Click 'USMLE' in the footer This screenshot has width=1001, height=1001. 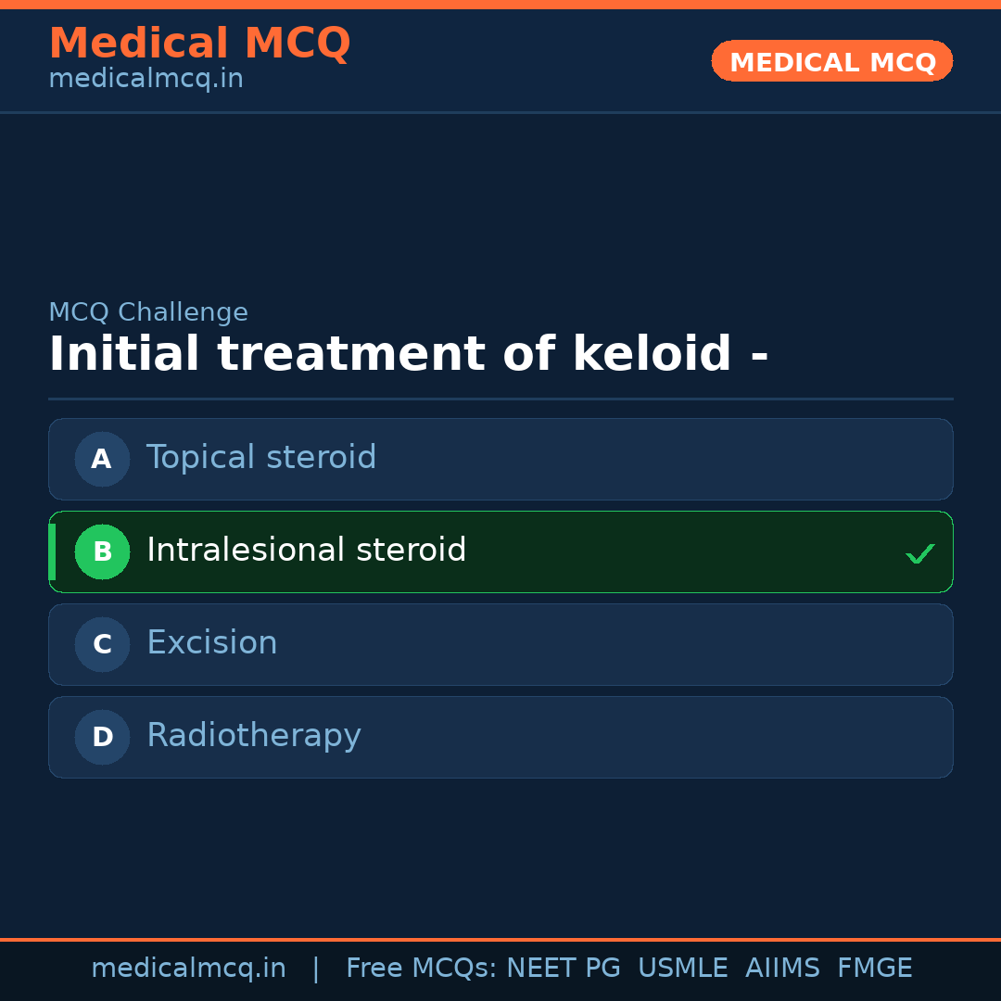(682, 969)
